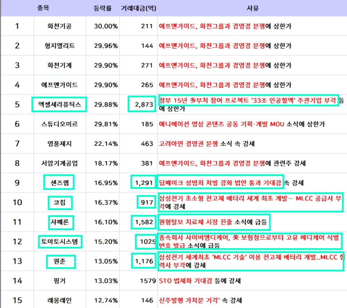The height and width of the screenshot is (308, 347).
Task: Click the 종속회사 사이버엠디케어 reason text
Action: [x=250, y=241]
